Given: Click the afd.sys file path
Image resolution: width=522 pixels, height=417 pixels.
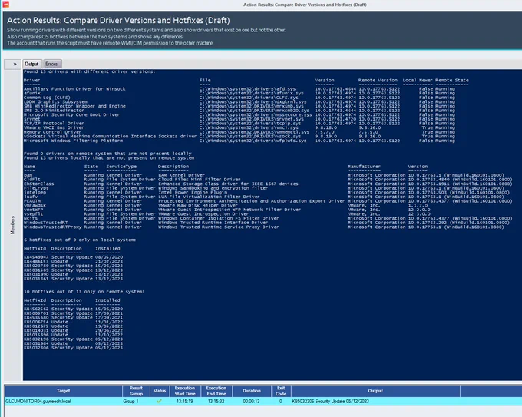Looking at the screenshot, I should click(x=248, y=89).
